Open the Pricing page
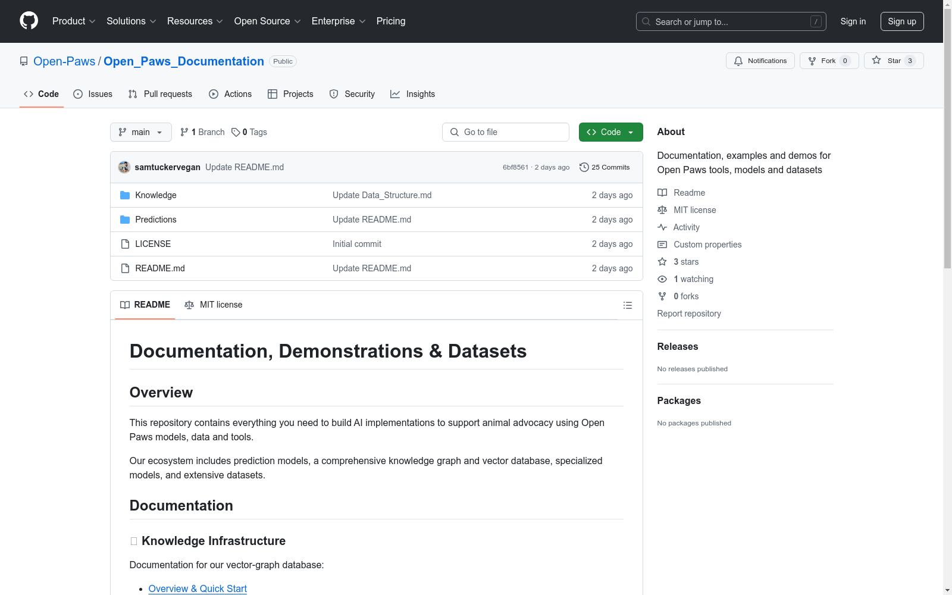The image size is (952, 595). tap(391, 21)
